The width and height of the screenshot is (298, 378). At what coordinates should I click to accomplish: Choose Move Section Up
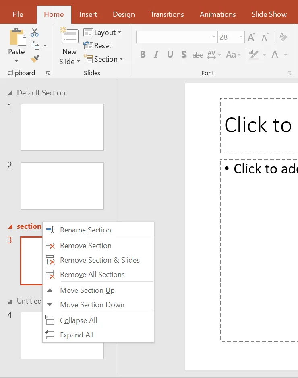(98, 290)
